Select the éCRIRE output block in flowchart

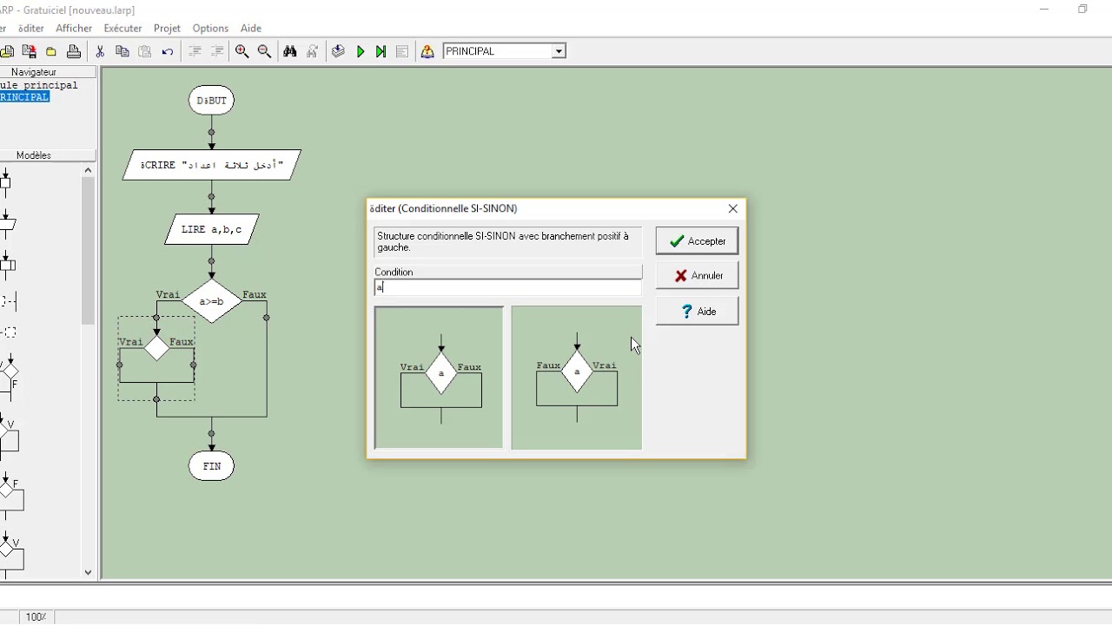click(212, 165)
